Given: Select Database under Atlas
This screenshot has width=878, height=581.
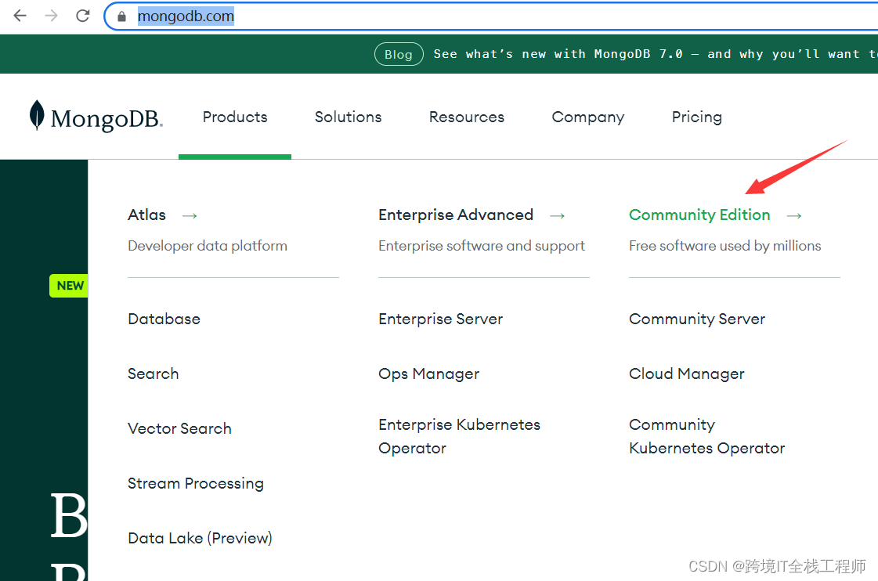Looking at the screenshot, I should tap(164, 319).
